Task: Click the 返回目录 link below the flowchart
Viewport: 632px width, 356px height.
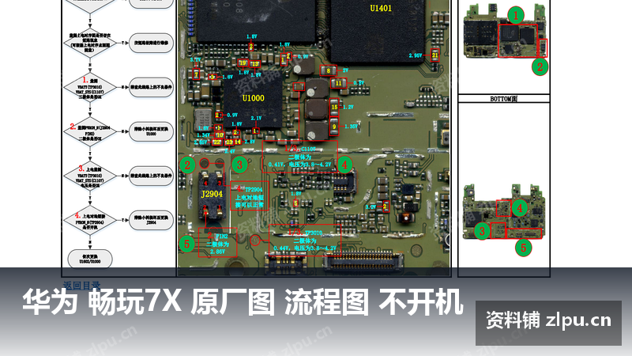Action: tap(81, 286)
